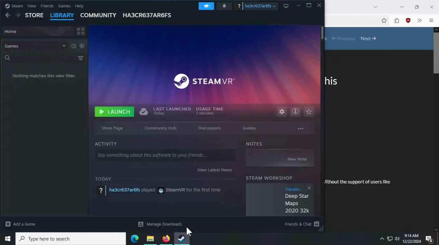This screenshot has width=439, height=245.
Task: Open the HA3CR637AR6FS profile tab
Action: click(147, 15)
